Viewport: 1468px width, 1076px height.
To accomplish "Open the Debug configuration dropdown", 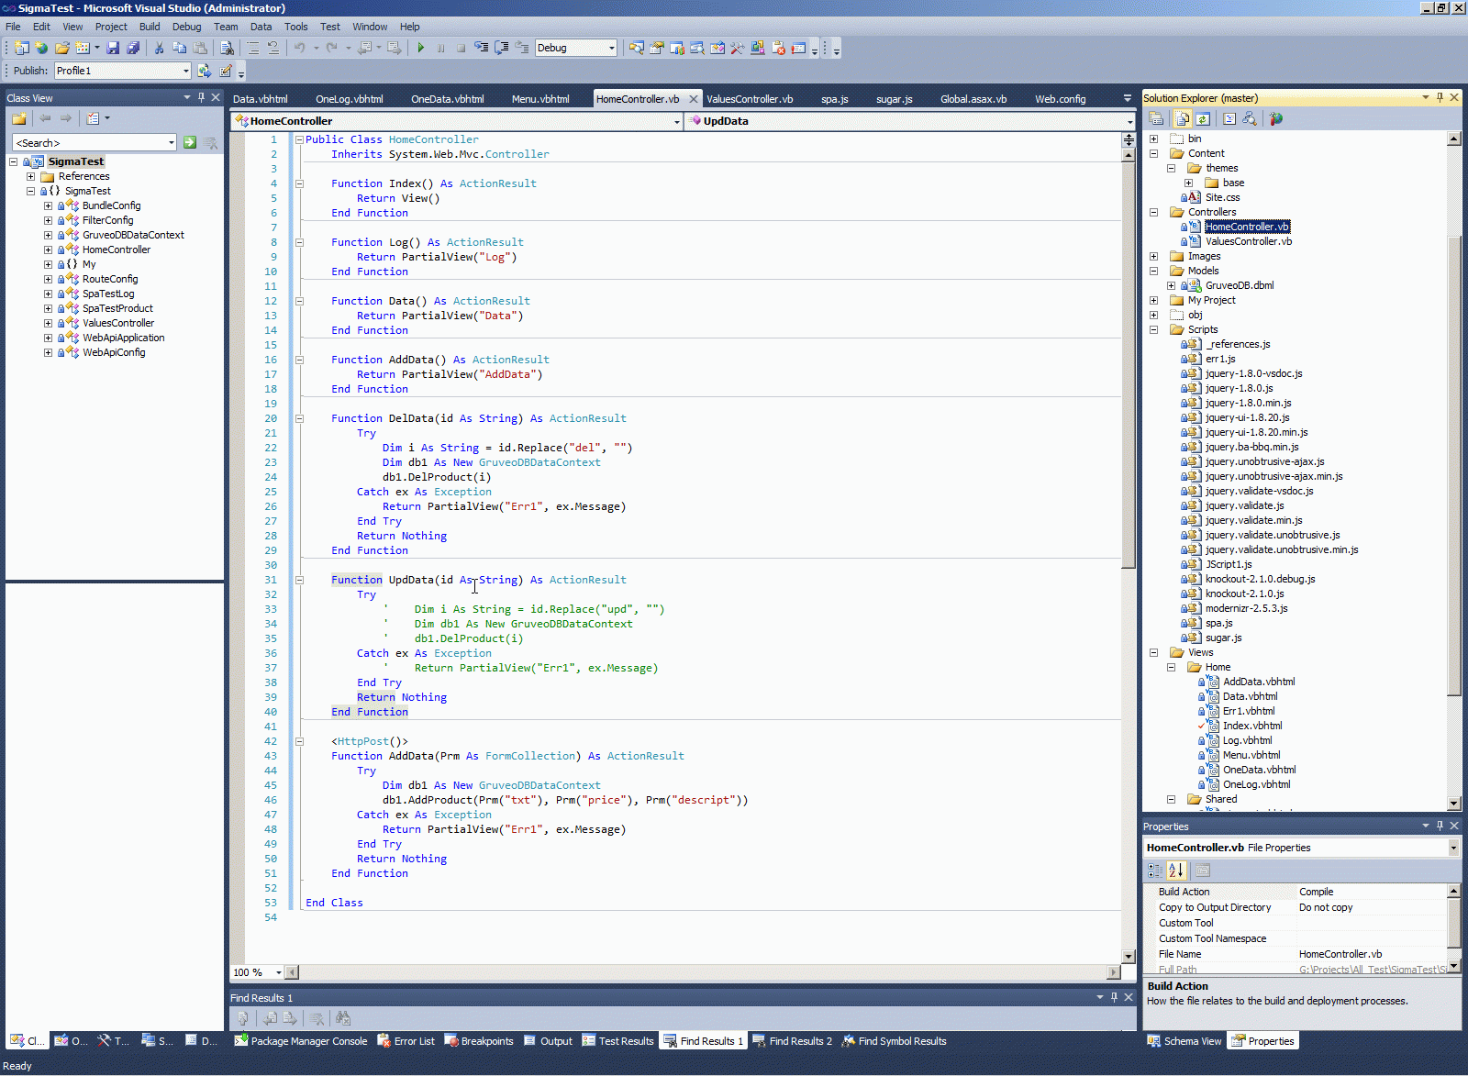I will click(612, 48).
